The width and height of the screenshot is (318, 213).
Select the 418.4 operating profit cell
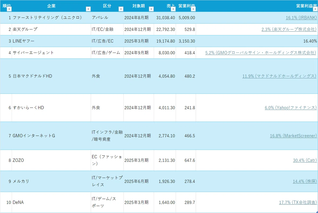186,53
